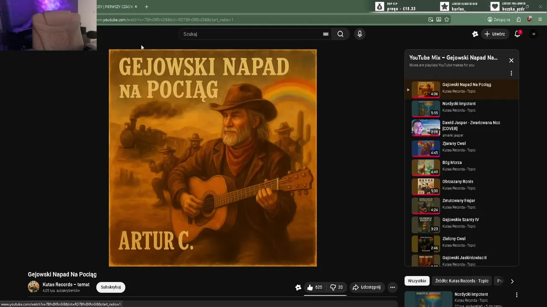Click the YouTube Mix playlist title
Viewport: 547px width, 307px height.
pos(453,58)
